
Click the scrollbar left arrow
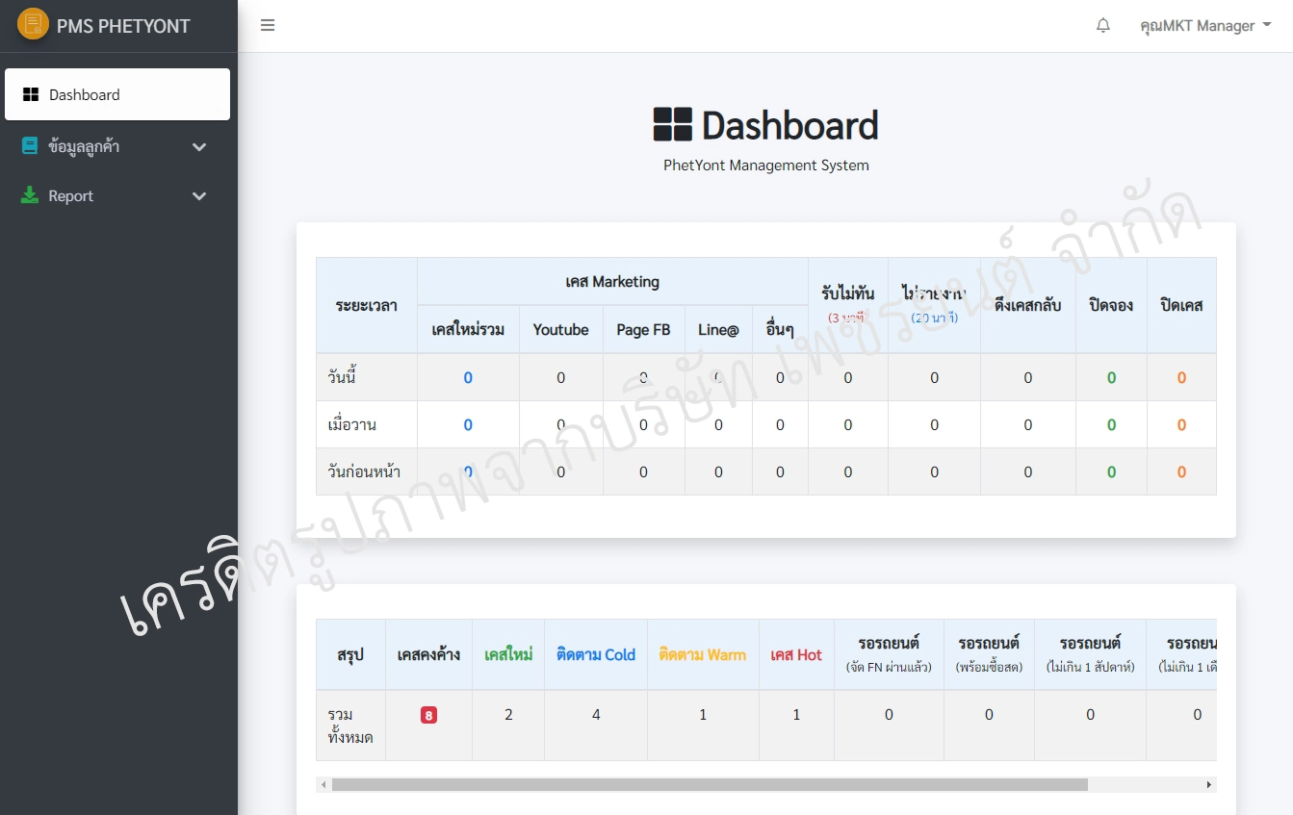point(323,785)
